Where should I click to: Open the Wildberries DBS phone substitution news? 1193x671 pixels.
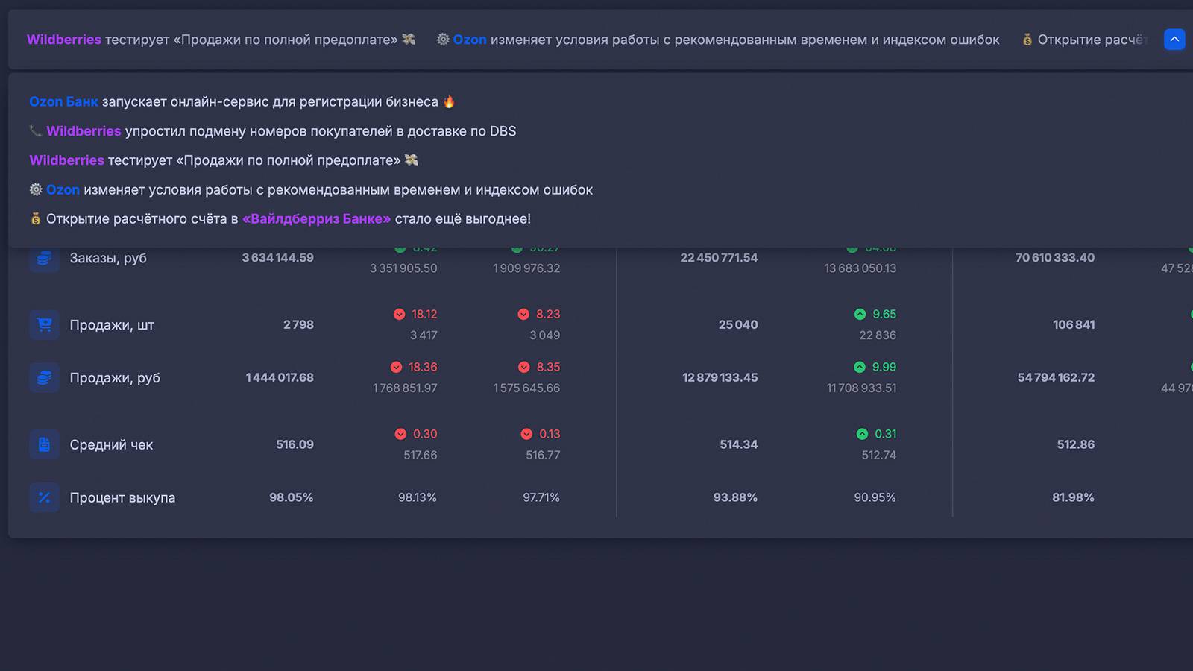point(273,131)
